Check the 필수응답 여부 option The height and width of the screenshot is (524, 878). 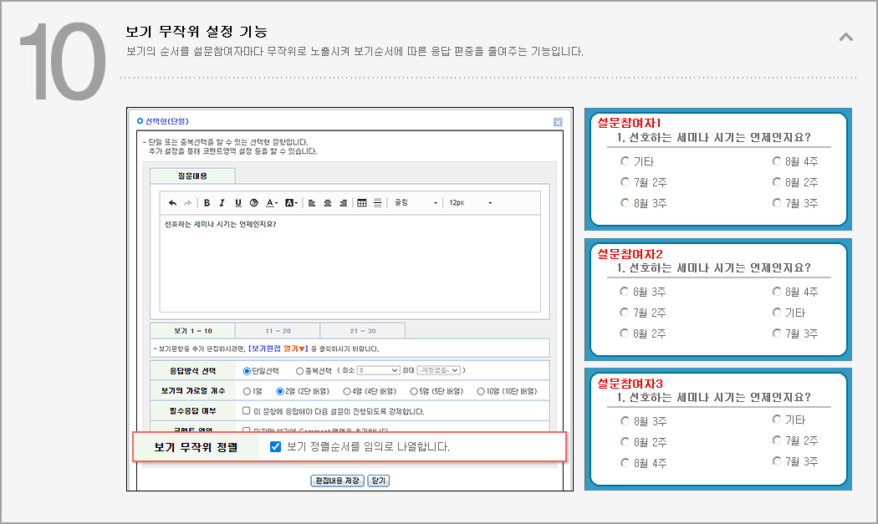247,411
